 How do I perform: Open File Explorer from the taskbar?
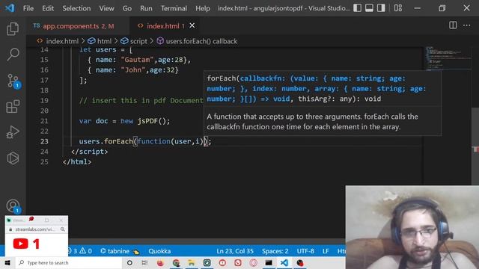(192, 262)
